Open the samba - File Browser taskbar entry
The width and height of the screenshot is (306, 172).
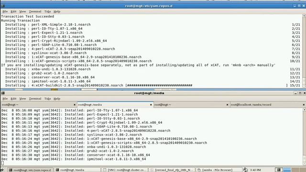coord(219,170)
